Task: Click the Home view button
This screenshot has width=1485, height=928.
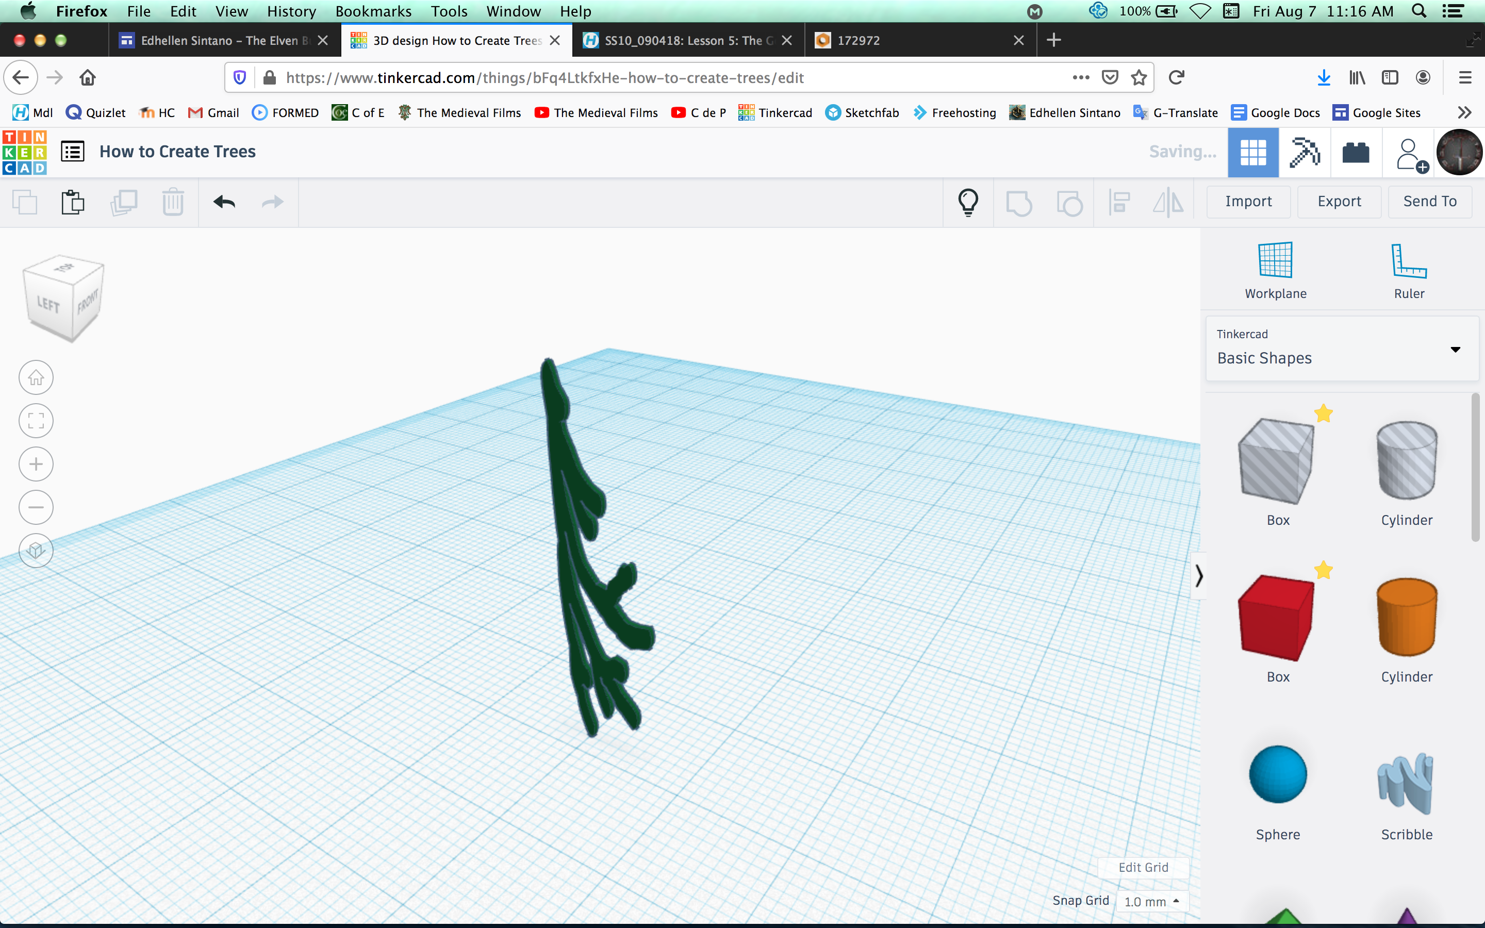Action: [36, 377]
